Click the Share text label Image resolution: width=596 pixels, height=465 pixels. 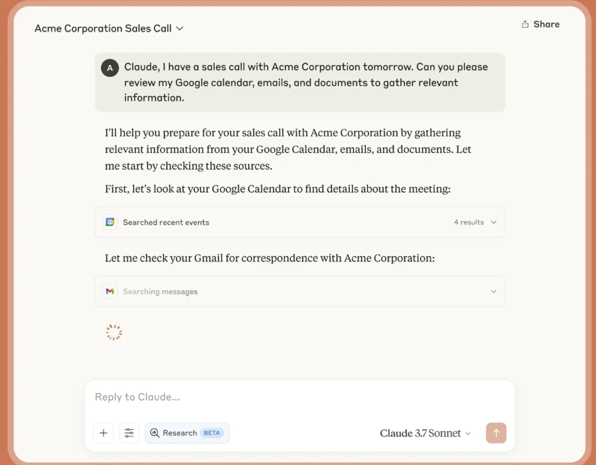point(546,24)
